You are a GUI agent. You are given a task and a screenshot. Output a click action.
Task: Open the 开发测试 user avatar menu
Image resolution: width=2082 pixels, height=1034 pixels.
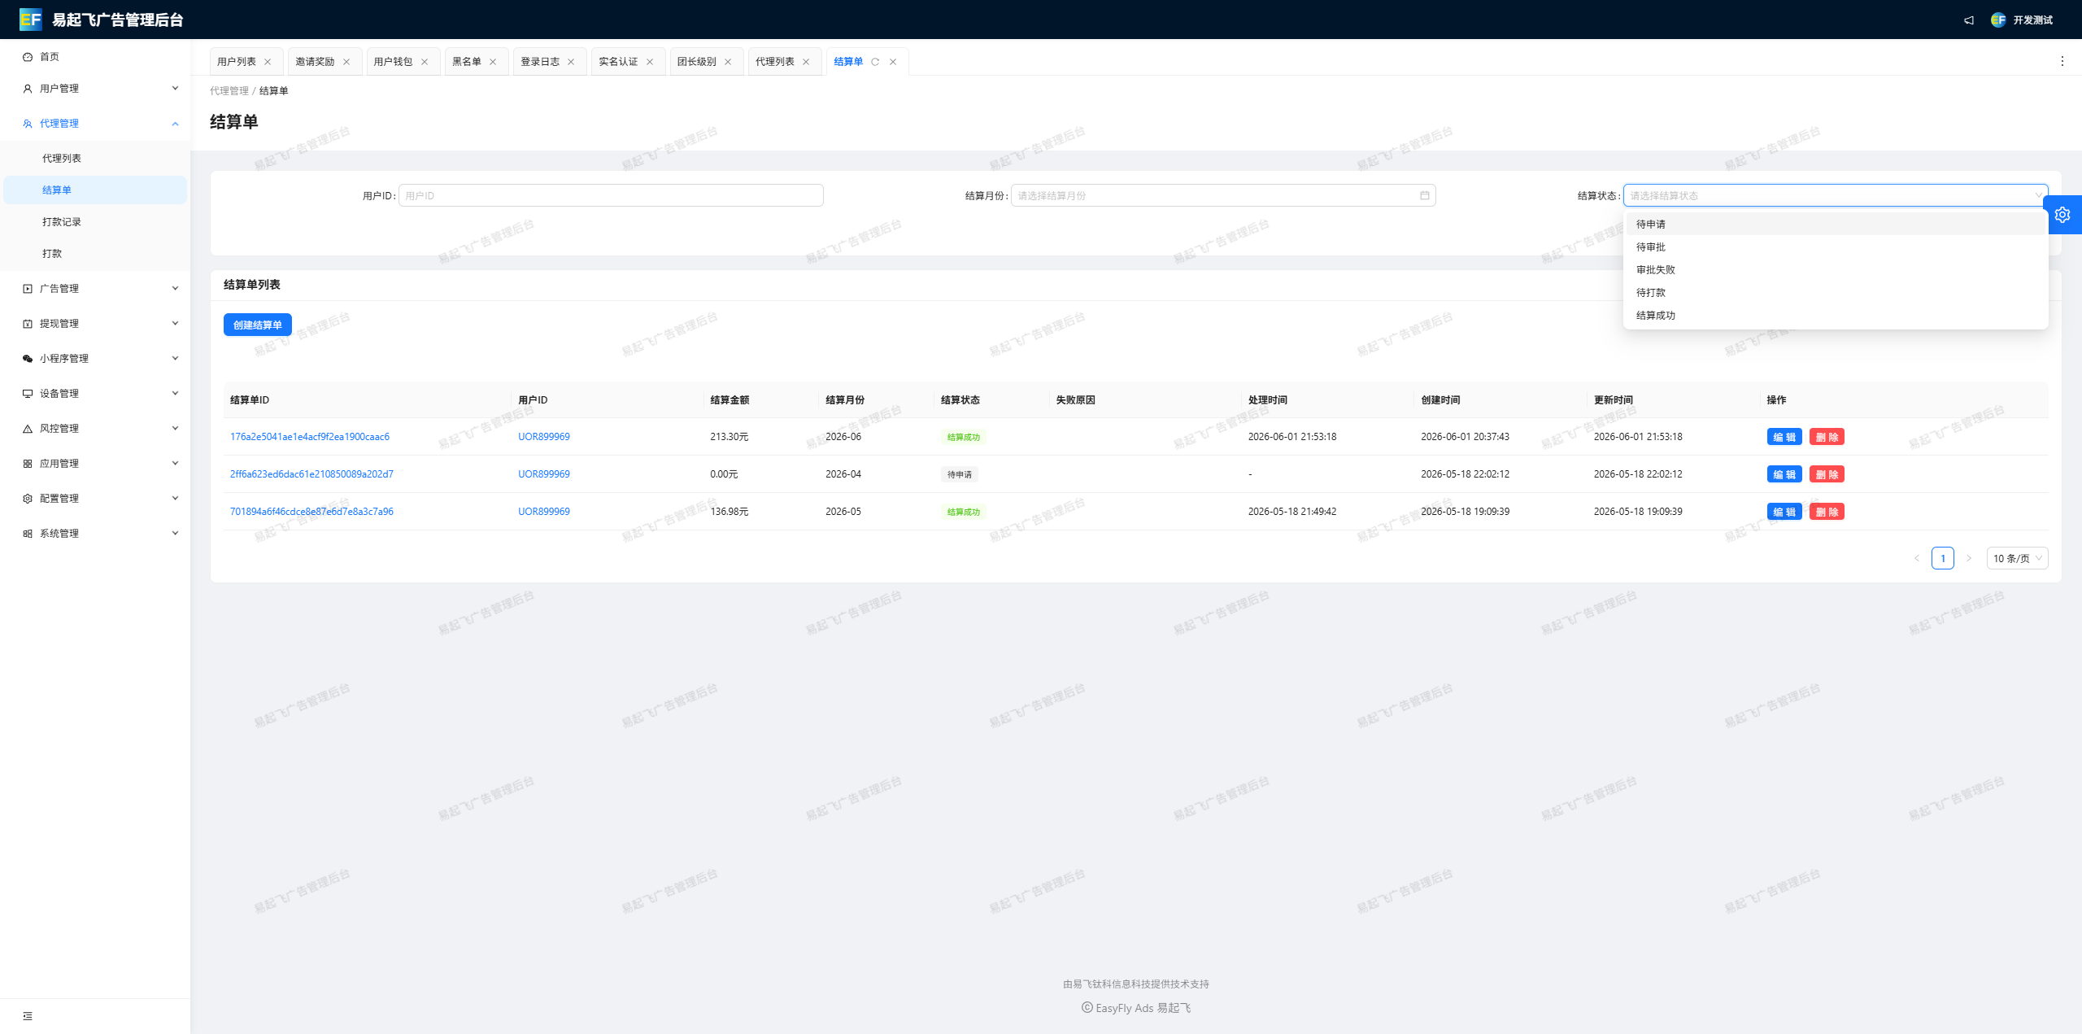point(2022,20)
